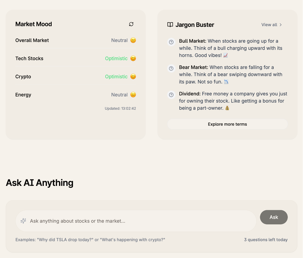
Task: Click the neutral face emoji for Overall Market
Action: 133,40
